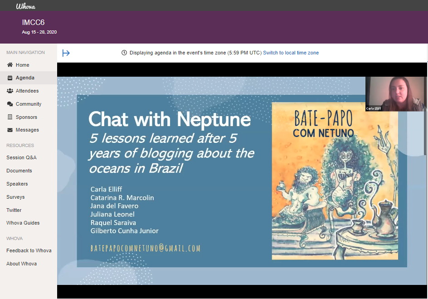Click the Agenda calendar icon
This screenshot has width=428, height=299.
(x=10, y=78)
